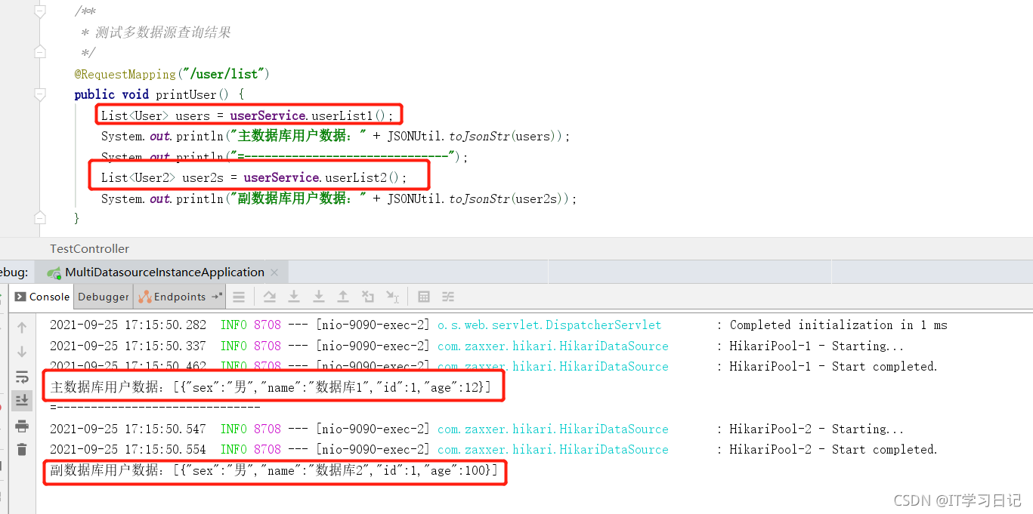Click the "HikariPool-2 - Starting..." log line
This screenshot has width=1033, height=514.
tap(477, 429)
